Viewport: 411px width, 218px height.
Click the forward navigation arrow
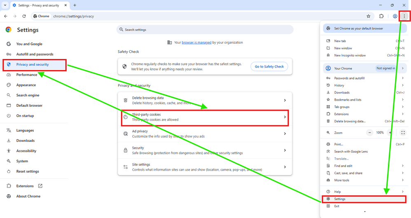(15, 16)
